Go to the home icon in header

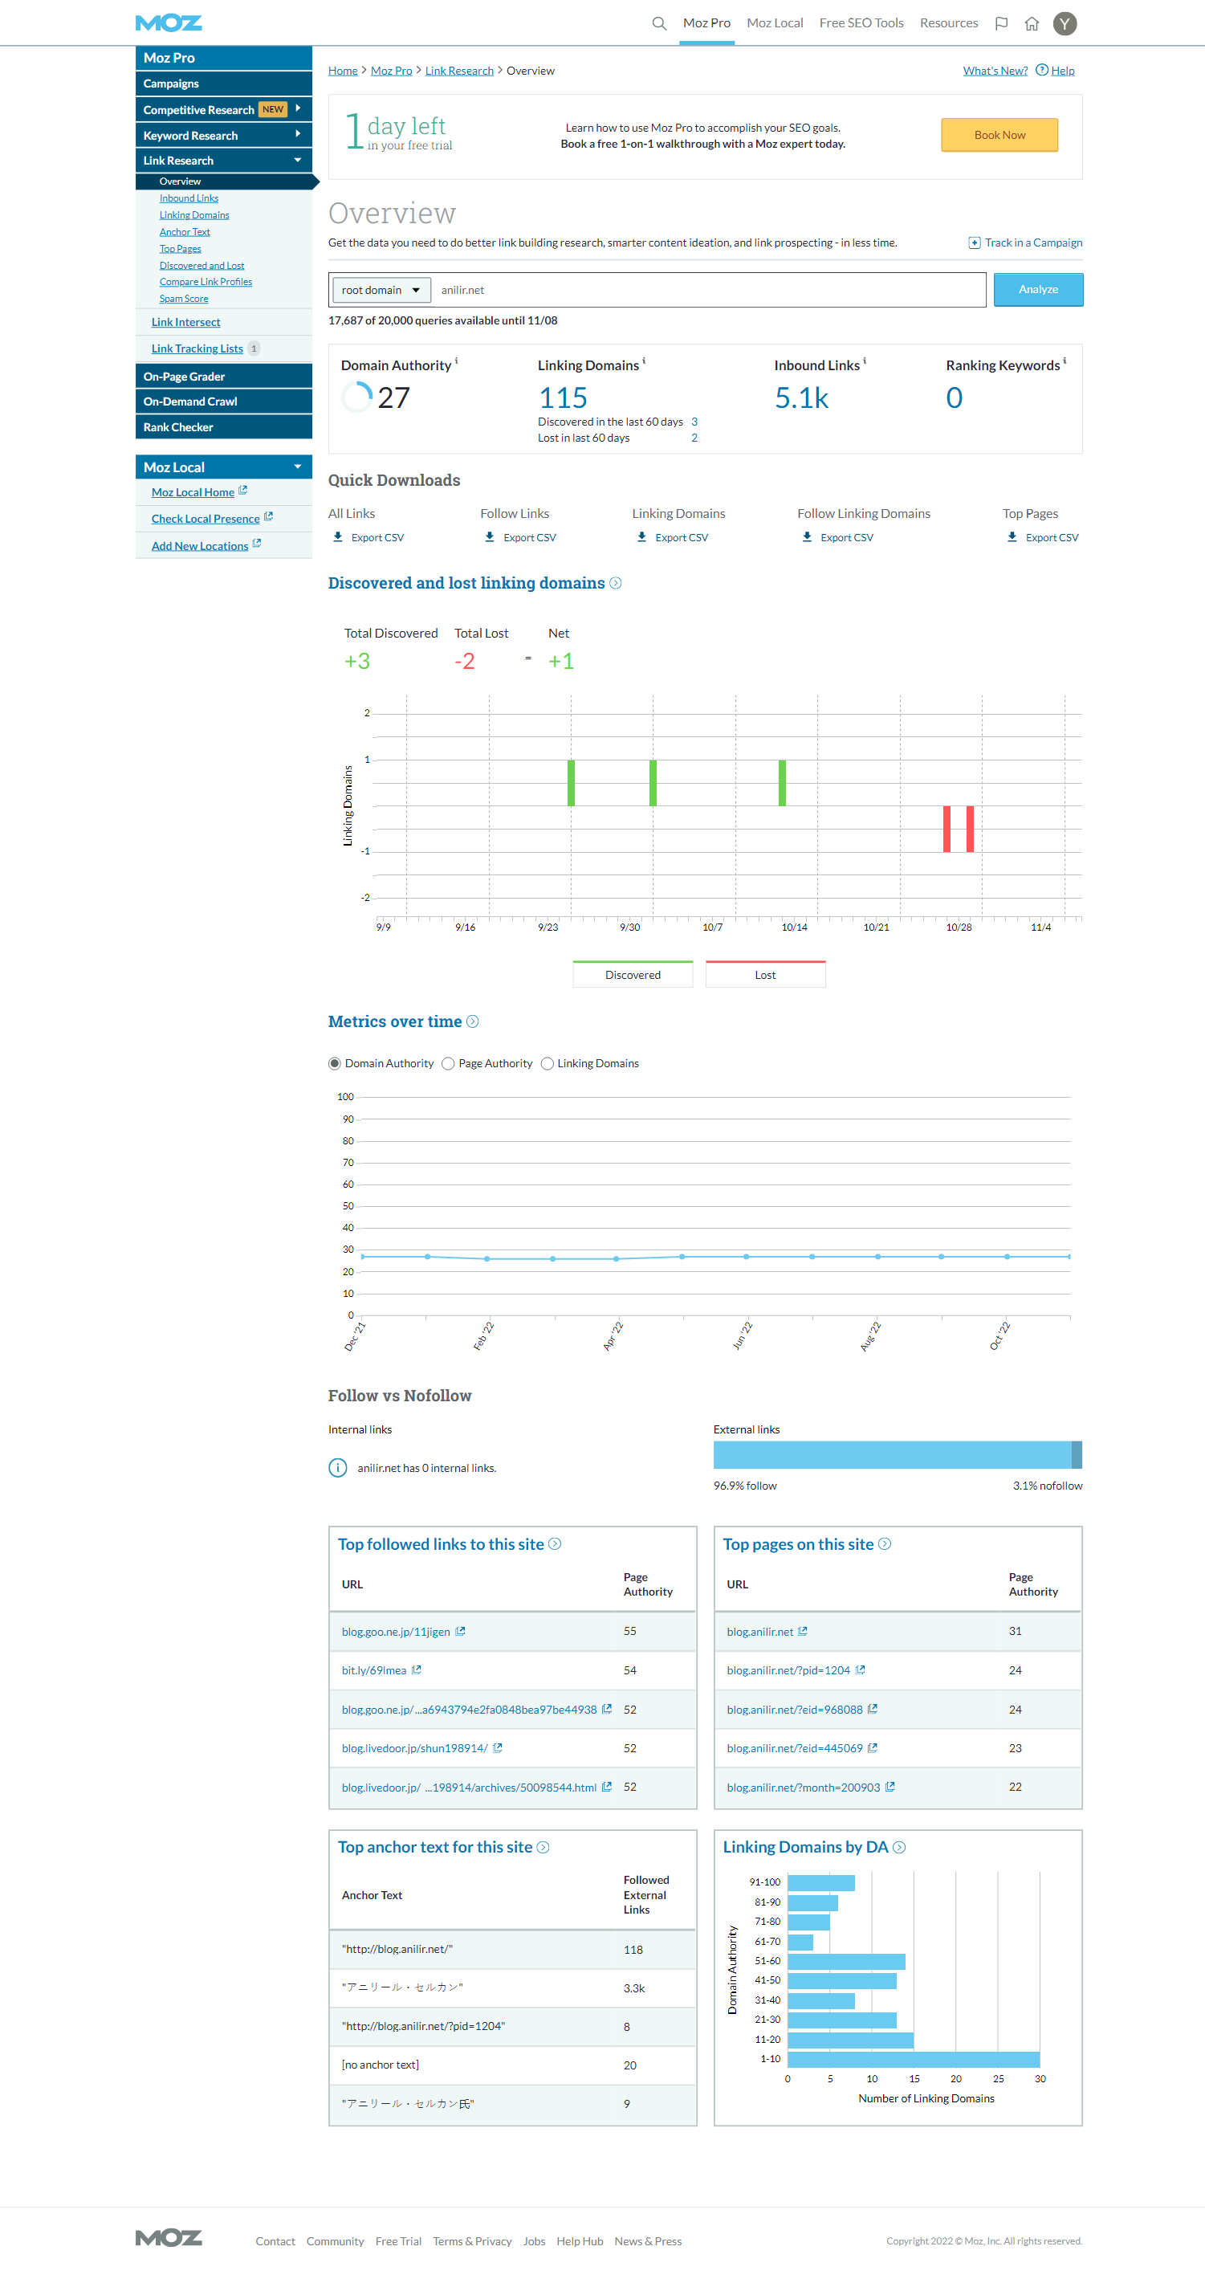[x=1032, y=24]
